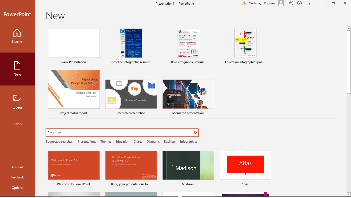Select the Geometric presentation template
The image size is (351, 198).
pyautogui.click(x=188, y=94)
